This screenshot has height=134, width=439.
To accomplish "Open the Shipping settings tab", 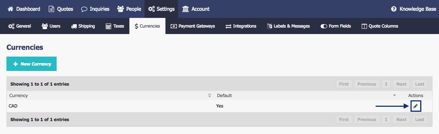I will (83, 26).
